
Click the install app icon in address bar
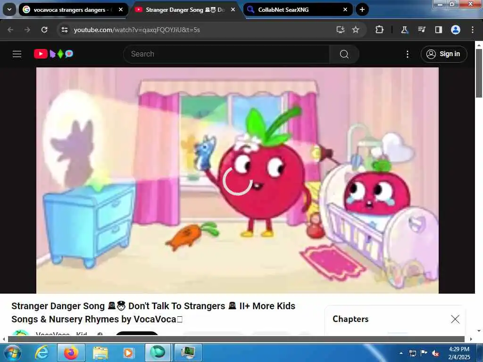(341, 30)
